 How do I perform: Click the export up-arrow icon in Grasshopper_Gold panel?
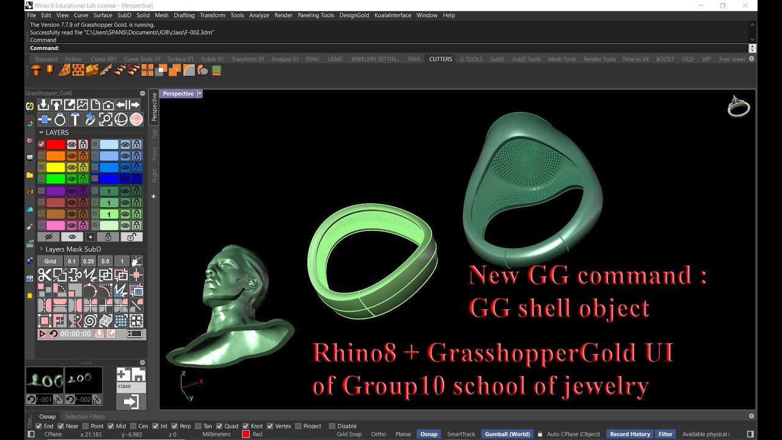point(56,105)
